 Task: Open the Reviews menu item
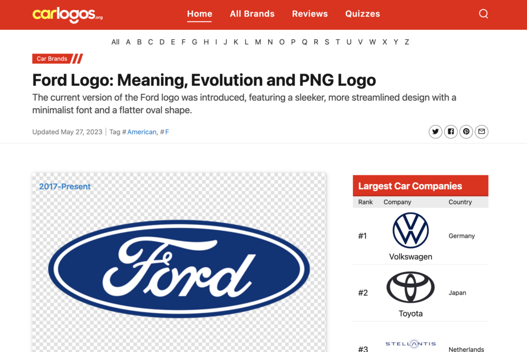310,14
